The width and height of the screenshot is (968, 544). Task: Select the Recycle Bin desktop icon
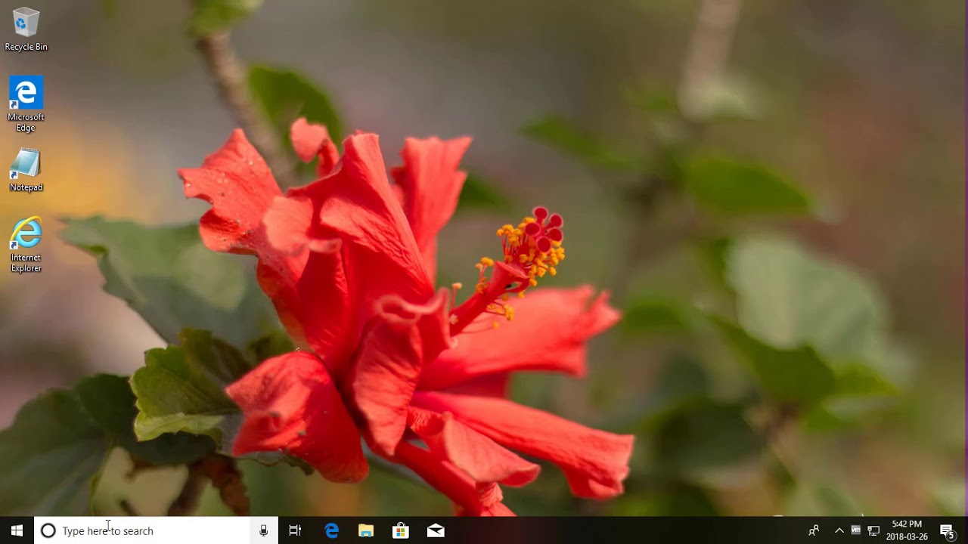(x=26, y=30)
